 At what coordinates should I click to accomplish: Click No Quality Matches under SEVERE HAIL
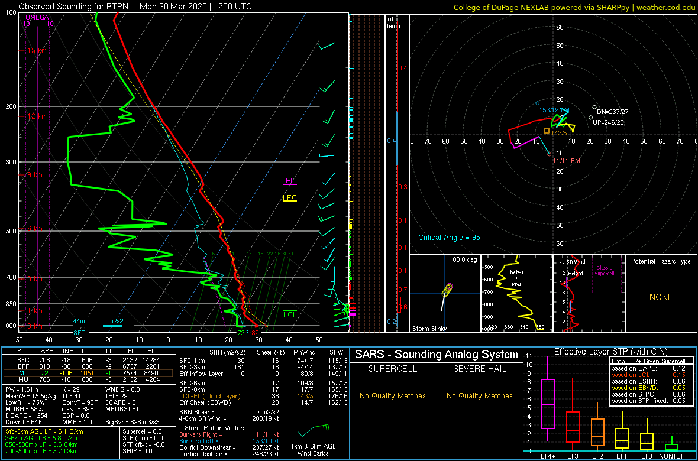(480, 395)
